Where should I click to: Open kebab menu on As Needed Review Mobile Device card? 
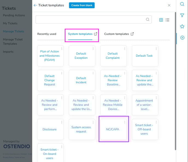tap(125, 98)
